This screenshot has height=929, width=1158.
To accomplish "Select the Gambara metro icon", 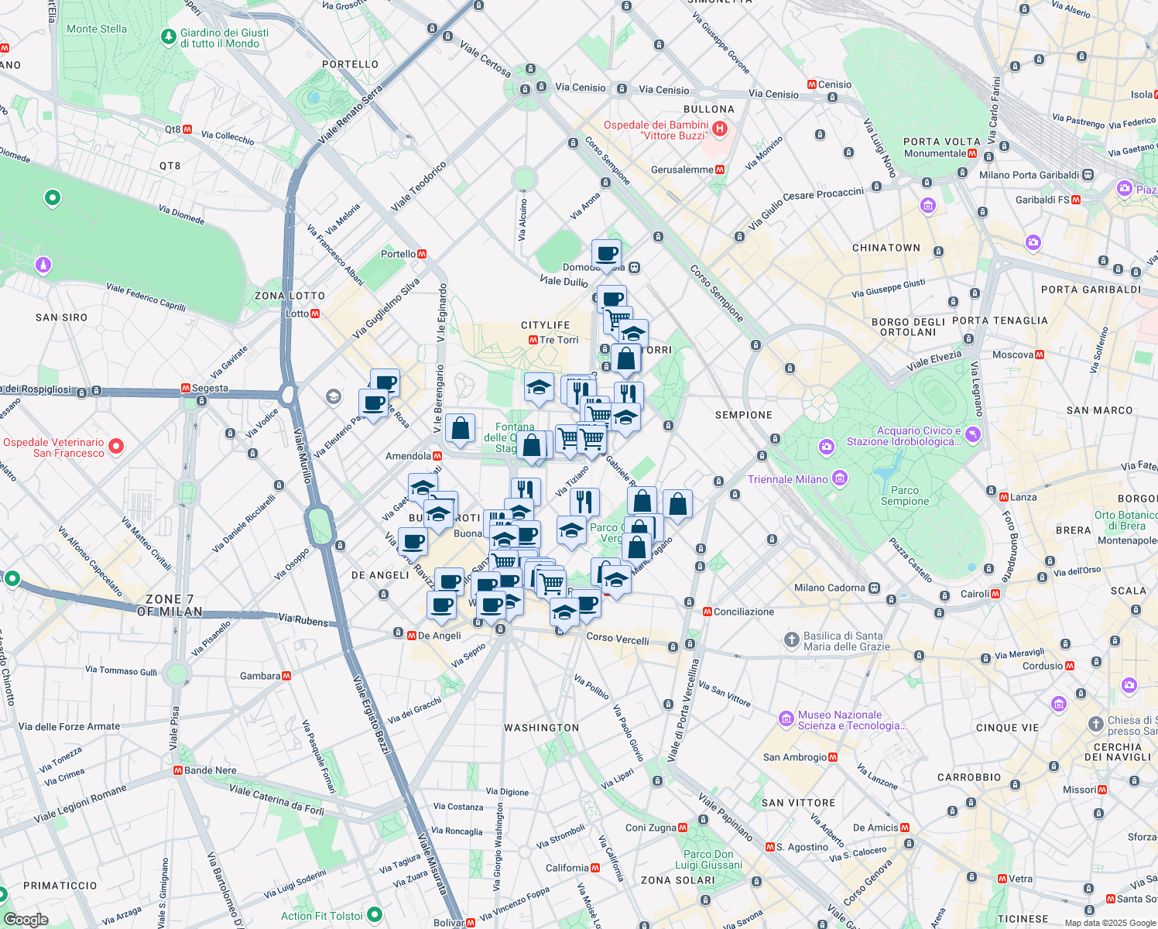I will point(286,676).
